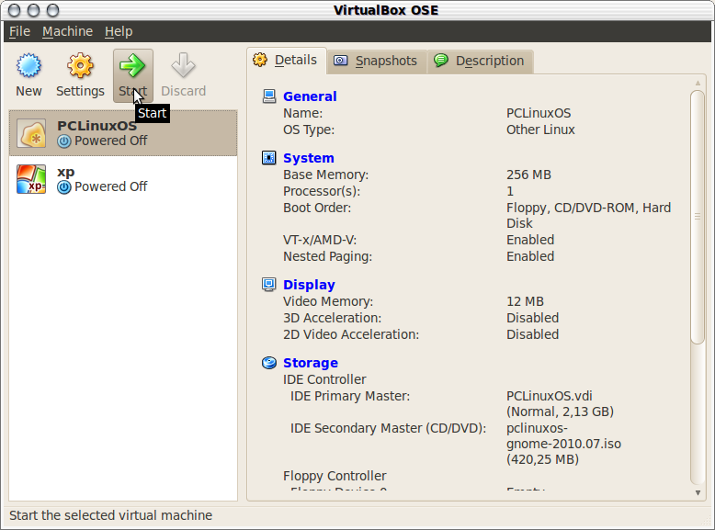Viewport: 715px width, 530px height.
Task: Click the VT-x/AMD-V label
Action: 320,240
